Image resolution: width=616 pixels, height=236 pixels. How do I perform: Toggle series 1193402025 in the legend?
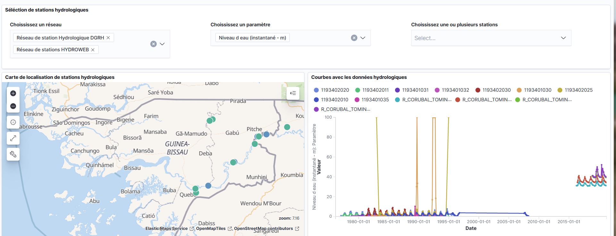578,90
